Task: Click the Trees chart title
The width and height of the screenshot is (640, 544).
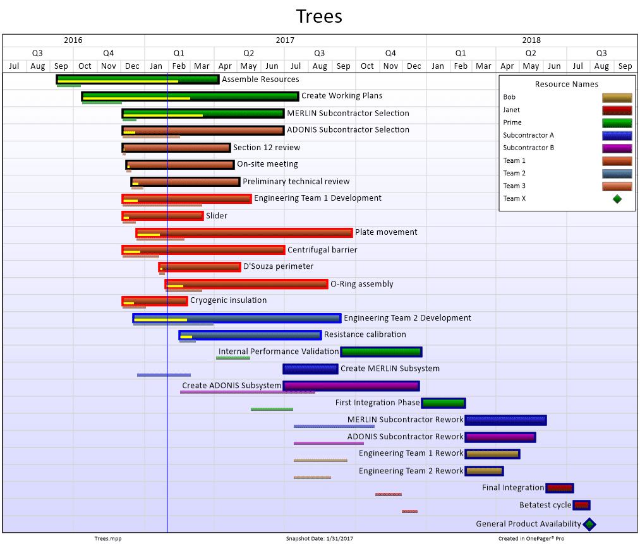Action: click(x=320, y=16)
